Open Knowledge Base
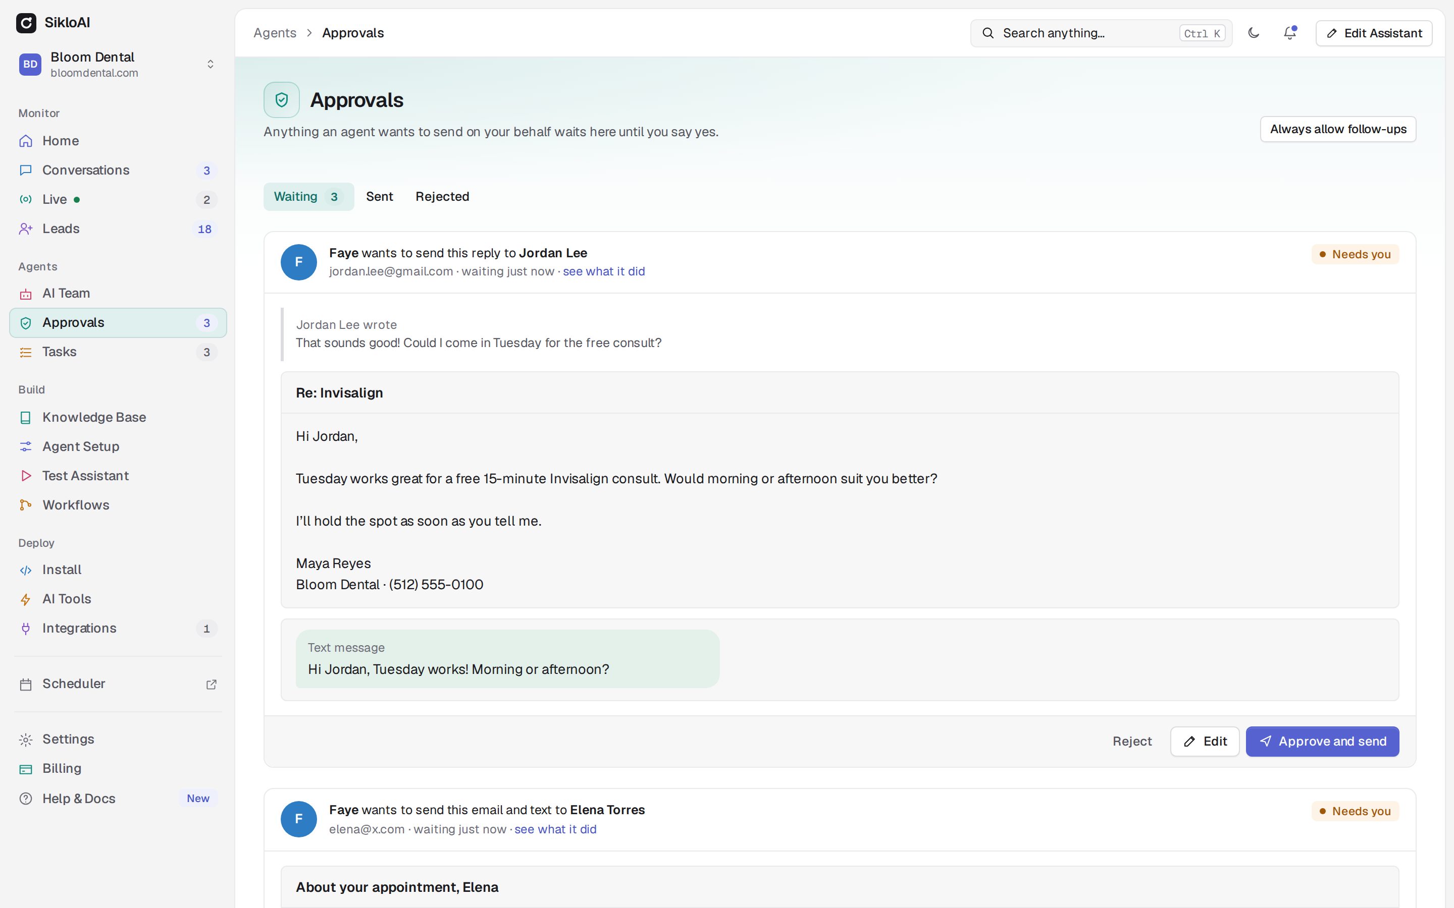The height and width of the screenshot is (908, 1454). coord(118,417)
